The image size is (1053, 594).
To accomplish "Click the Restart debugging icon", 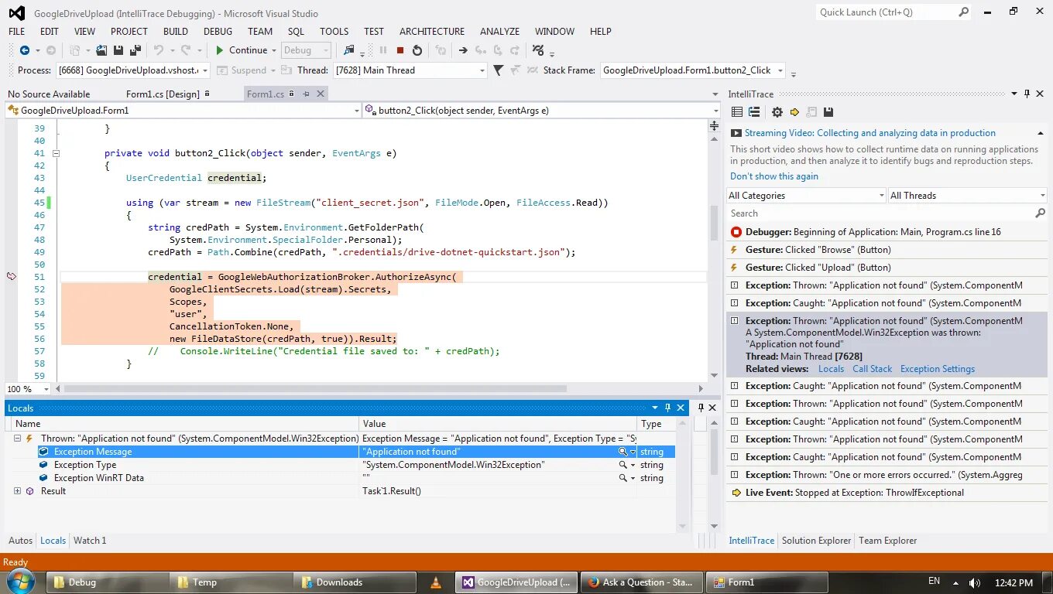I will [417, 50].
